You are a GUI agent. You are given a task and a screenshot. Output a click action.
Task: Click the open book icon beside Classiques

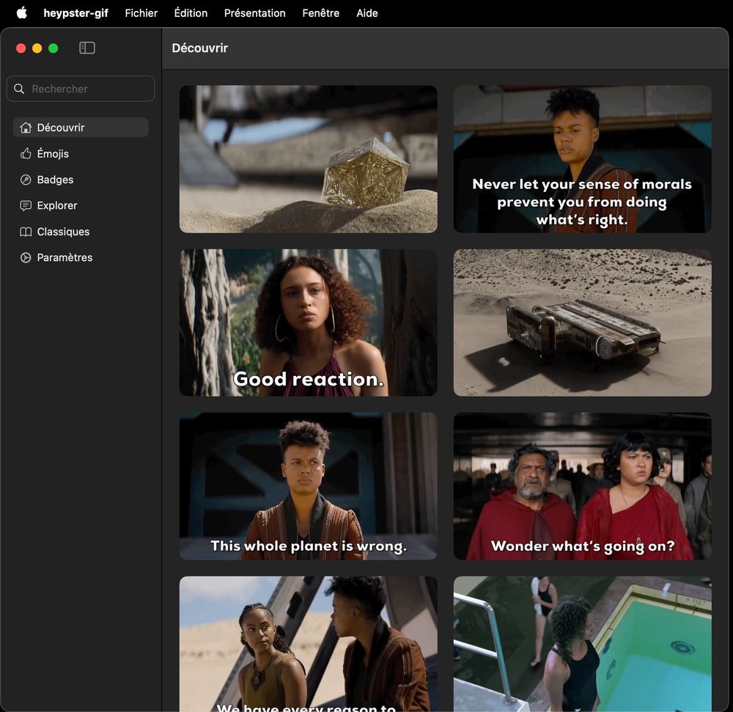[x=26, y=232]
